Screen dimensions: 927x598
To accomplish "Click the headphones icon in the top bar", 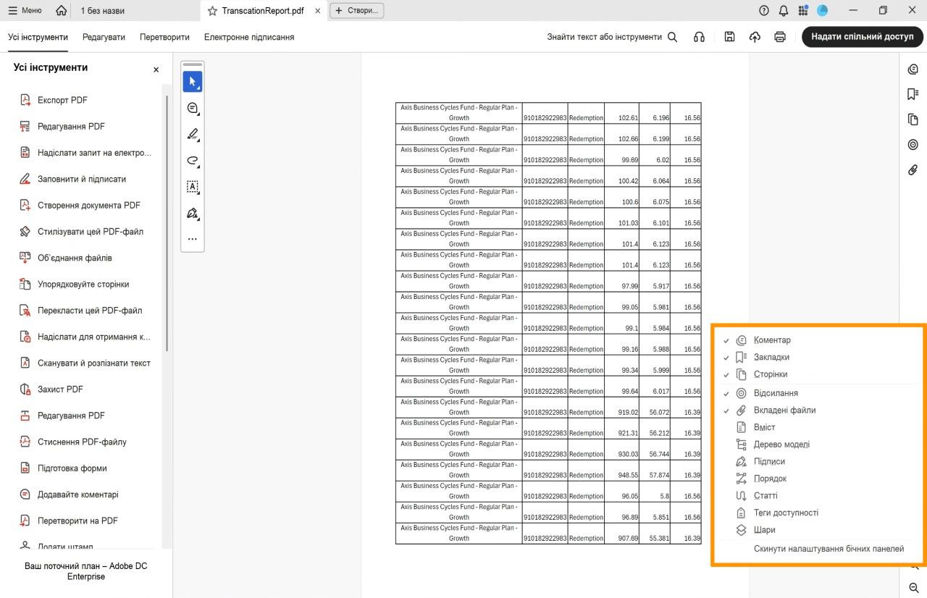I will pos(699,37).
